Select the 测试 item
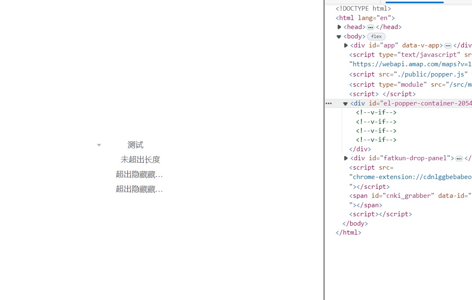Image resolution: width=472 pixels, height=300 pixels. pos(135,145)
